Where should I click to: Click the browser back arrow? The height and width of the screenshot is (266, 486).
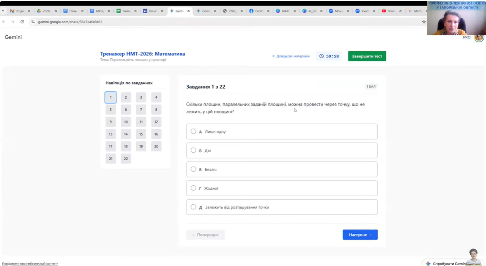coord(4,22)
